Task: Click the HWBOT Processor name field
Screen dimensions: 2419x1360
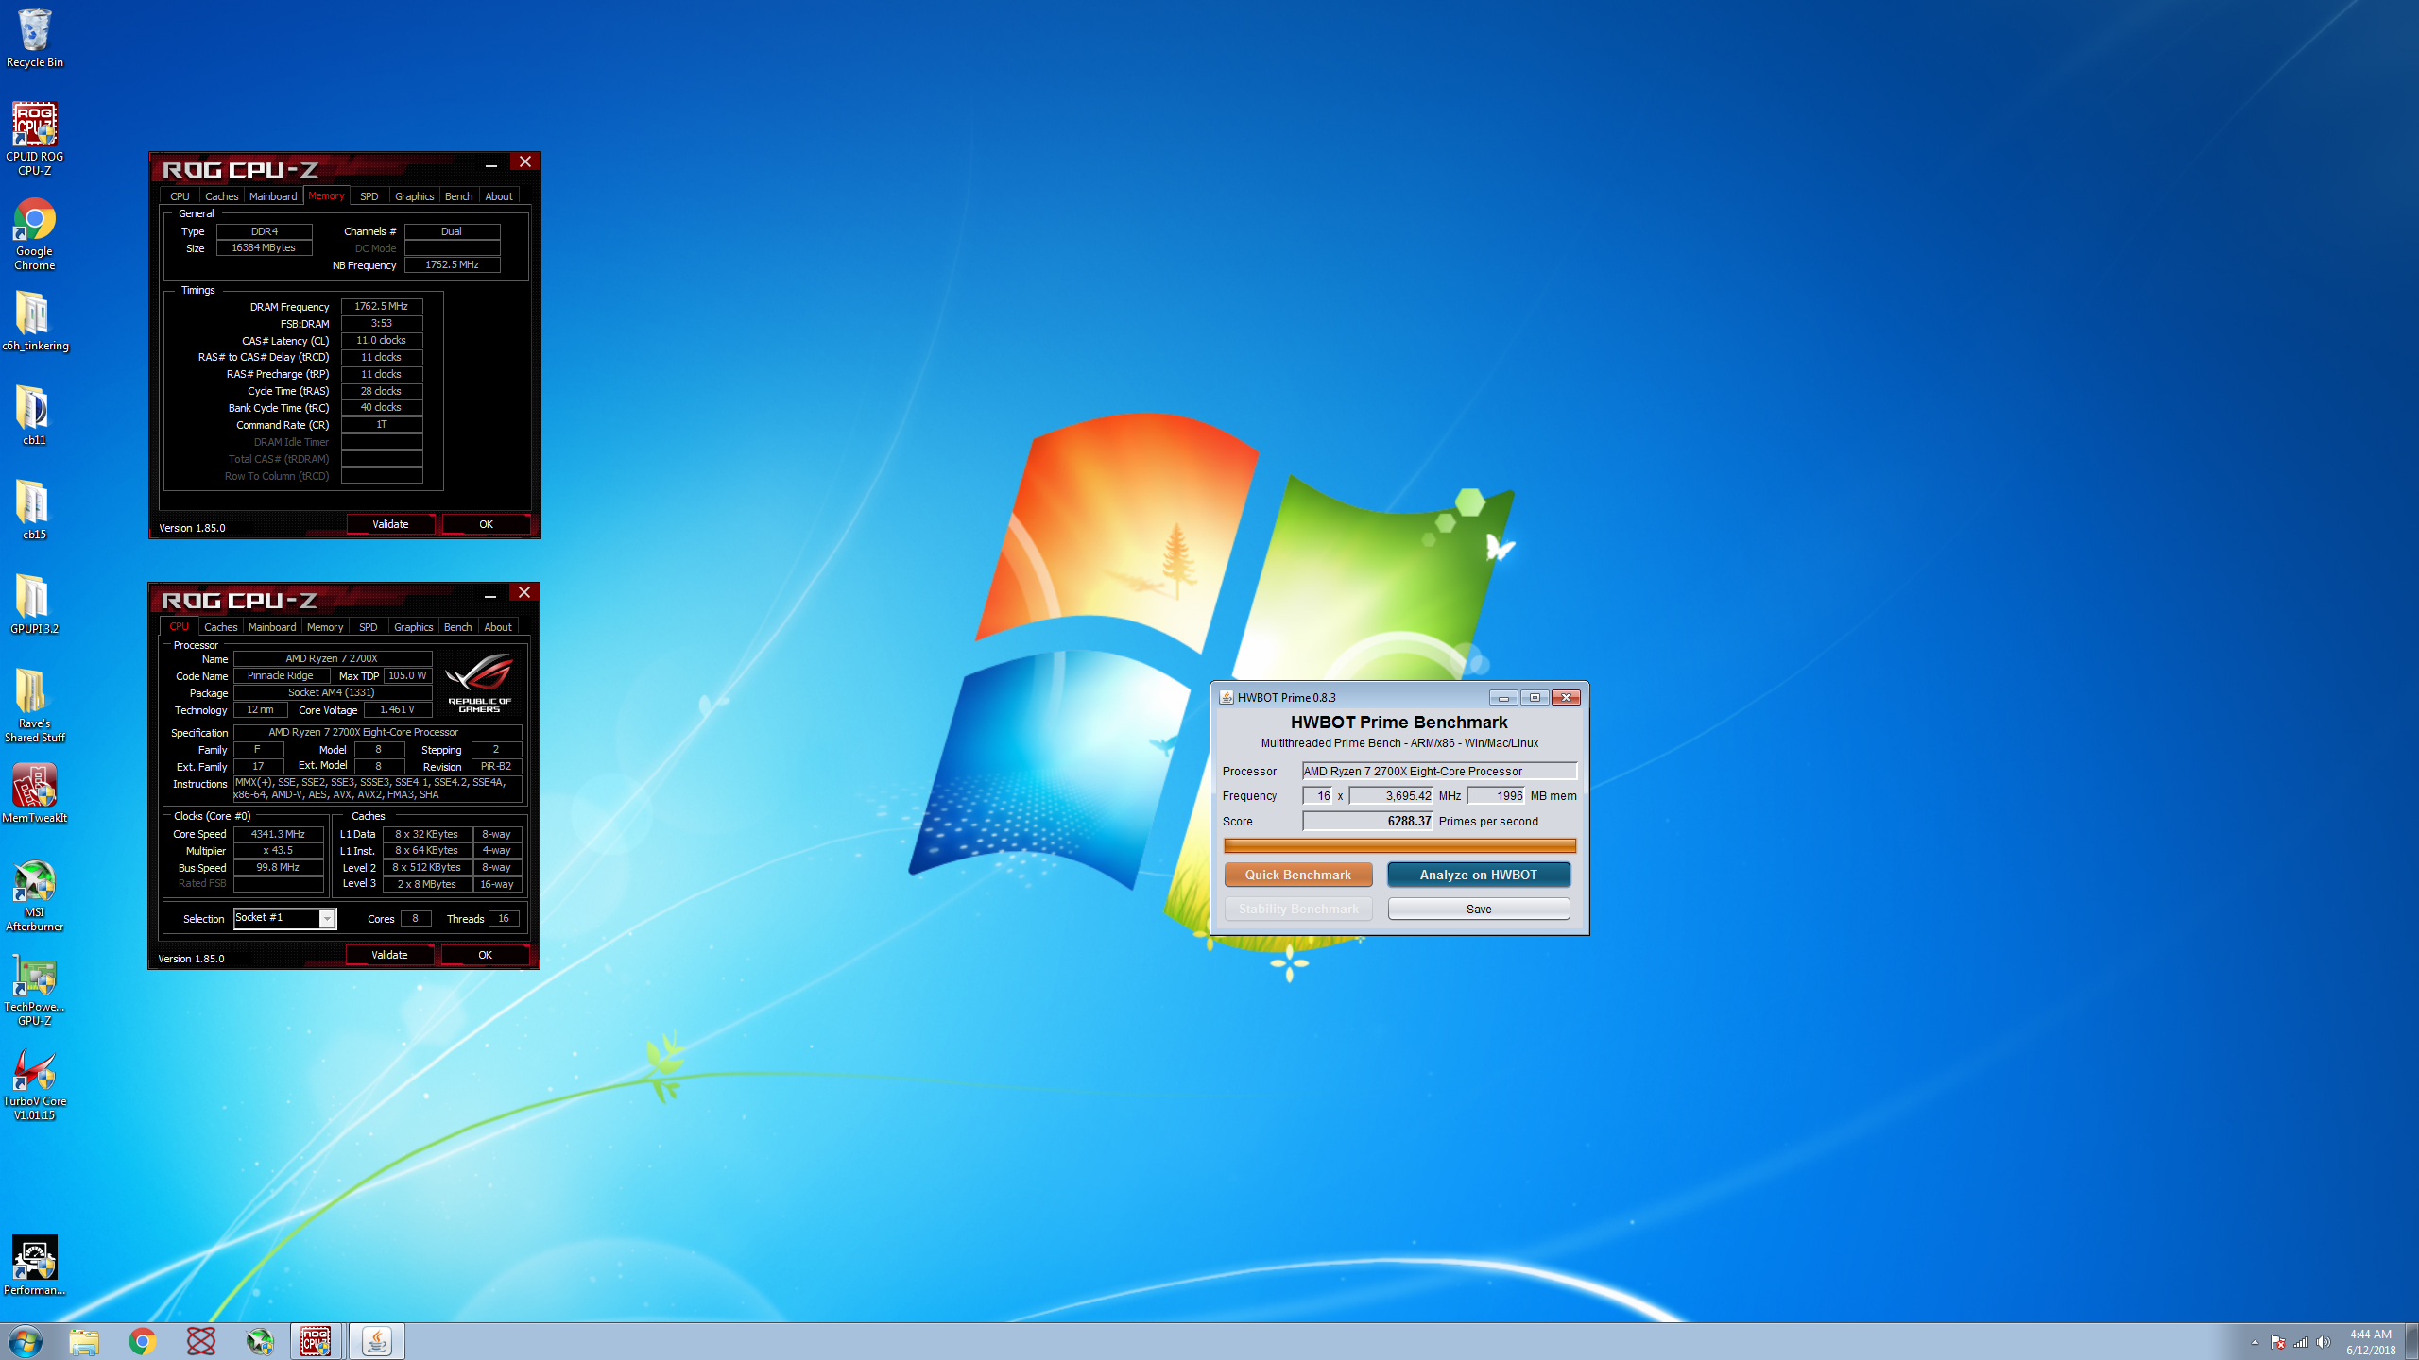Action: pyautogui.click(x=1439, y=771)
